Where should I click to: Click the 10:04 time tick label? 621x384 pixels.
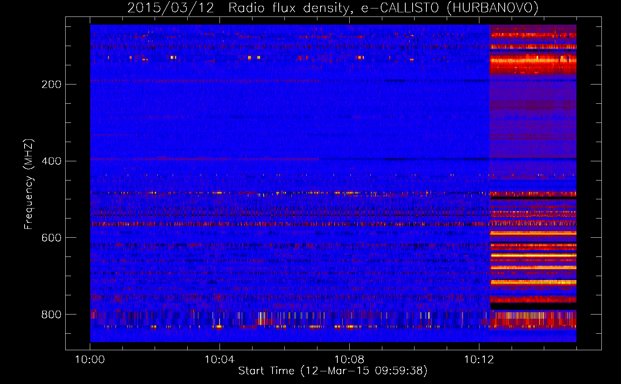click(220, 360)
